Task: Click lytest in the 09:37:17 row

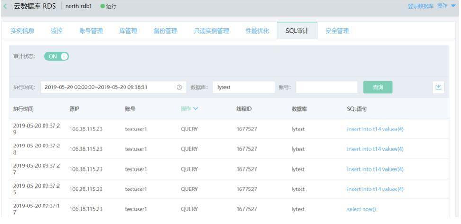Action: coord(298,209)
